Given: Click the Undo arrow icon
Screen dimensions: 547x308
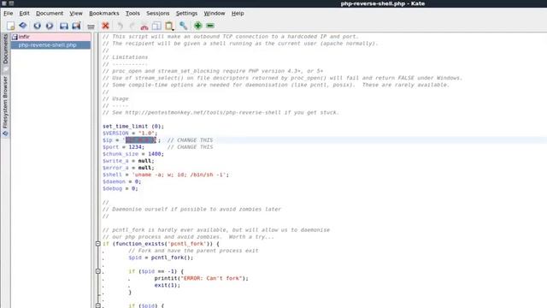Looking at the screenshot, I should click(x=120, y=26).
